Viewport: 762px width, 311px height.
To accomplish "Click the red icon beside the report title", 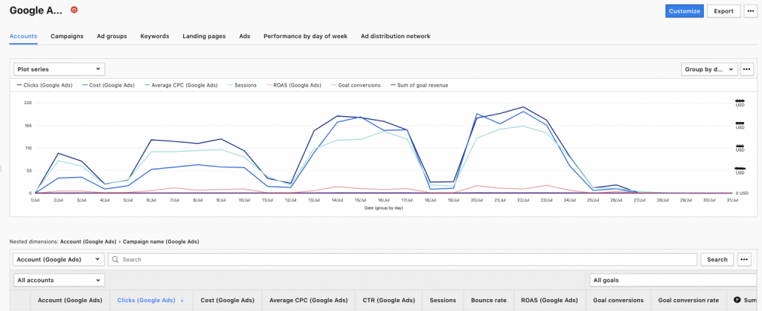I will (x=74, y=10).
